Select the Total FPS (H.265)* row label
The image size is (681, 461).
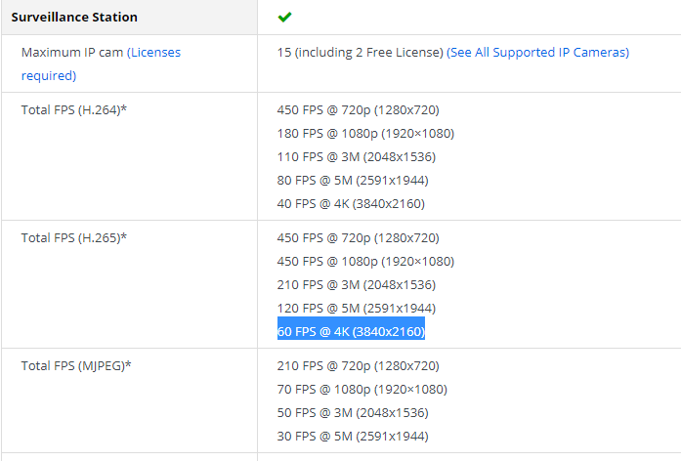pyautogui.click(x=74, y=237)
